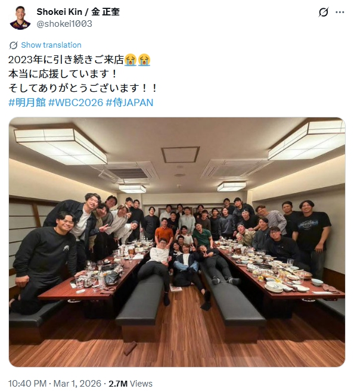Click the tweet text line 本当に応援しています
Viewport: 354px width, 392px height.
coord(63,74)
